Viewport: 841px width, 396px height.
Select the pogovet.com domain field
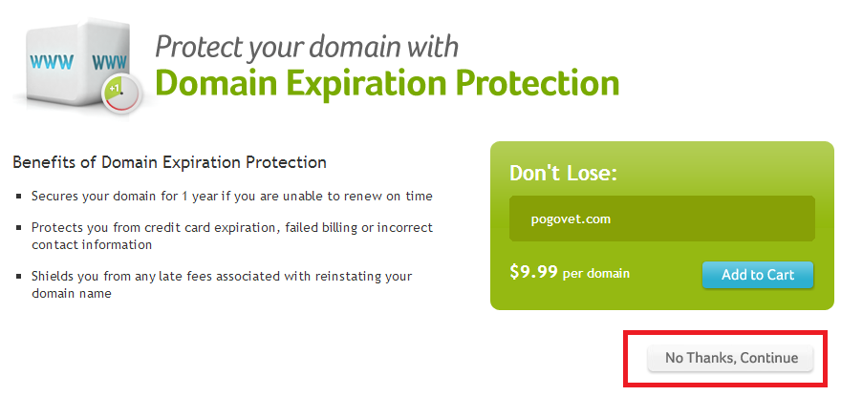[x=661, y=219]
